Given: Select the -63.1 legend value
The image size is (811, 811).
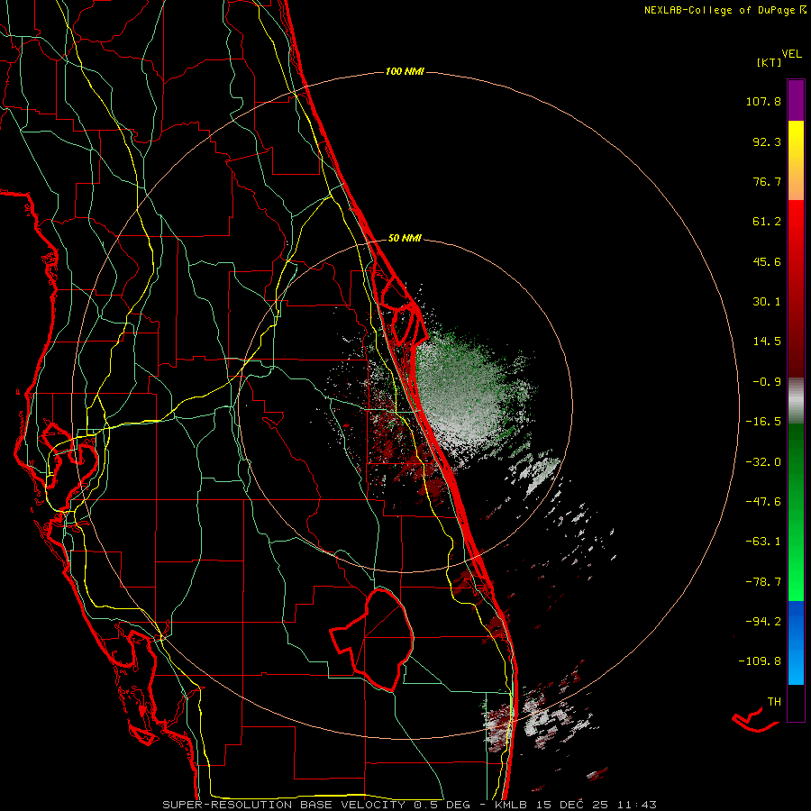Looking at the screenshot, I should pyautogui.click(x=763, y=542).
